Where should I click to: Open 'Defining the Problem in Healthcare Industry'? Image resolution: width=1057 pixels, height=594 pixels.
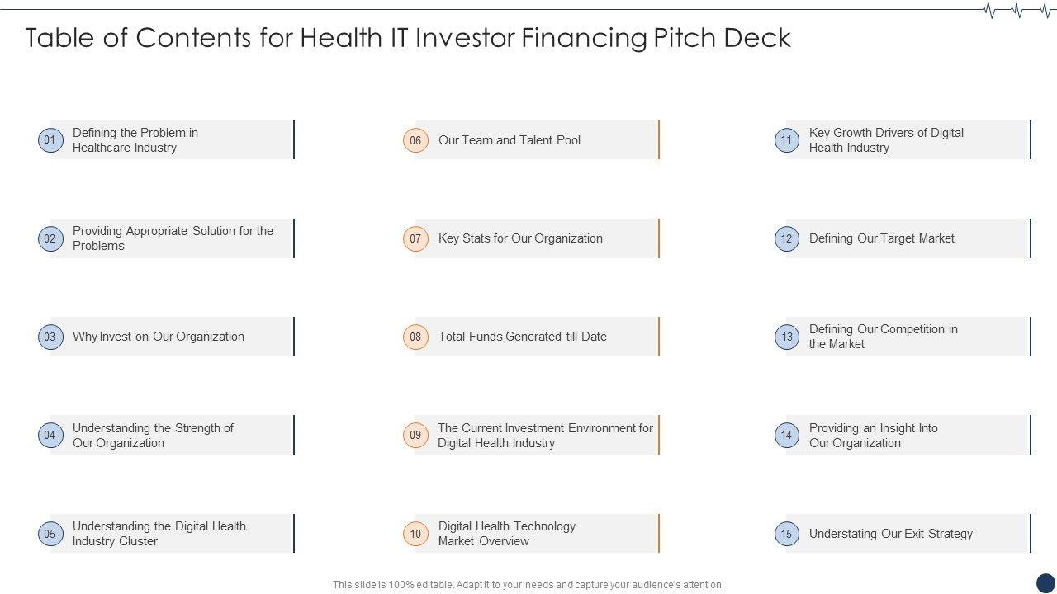[x=135, y=140]
